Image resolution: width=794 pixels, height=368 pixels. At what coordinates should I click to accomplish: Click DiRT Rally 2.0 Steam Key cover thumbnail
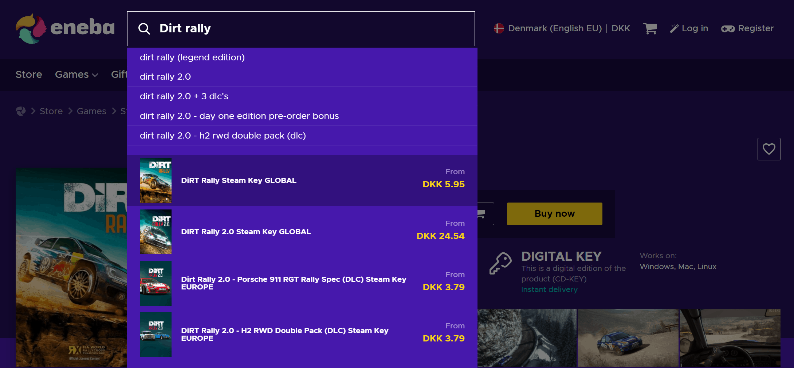click(156, 232)
